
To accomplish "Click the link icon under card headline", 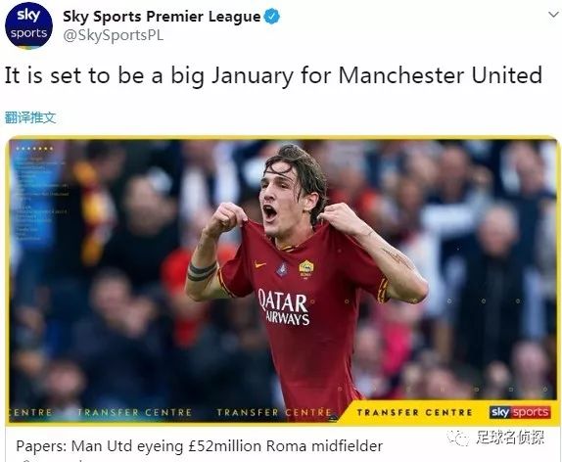I will coord(25,460).
